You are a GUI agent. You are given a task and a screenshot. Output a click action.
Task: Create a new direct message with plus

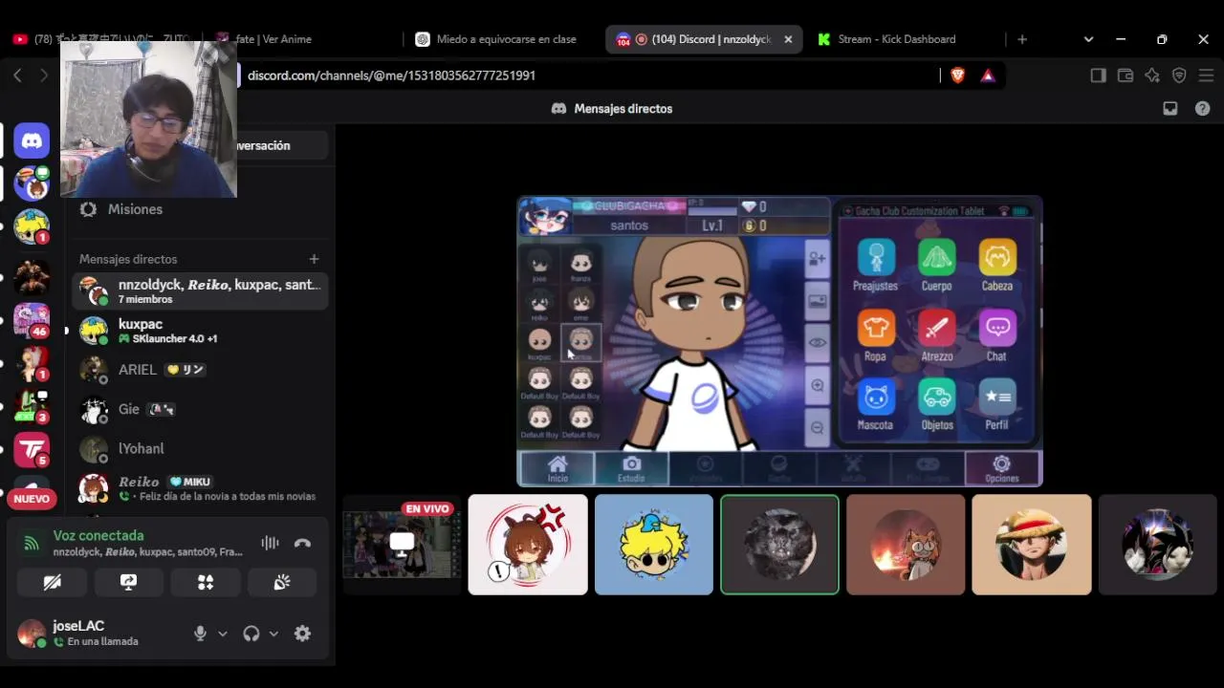[x=314, y=259]
